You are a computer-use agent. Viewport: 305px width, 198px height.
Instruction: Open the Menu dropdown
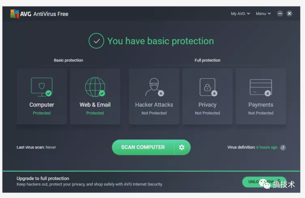[x=263, y=14]
